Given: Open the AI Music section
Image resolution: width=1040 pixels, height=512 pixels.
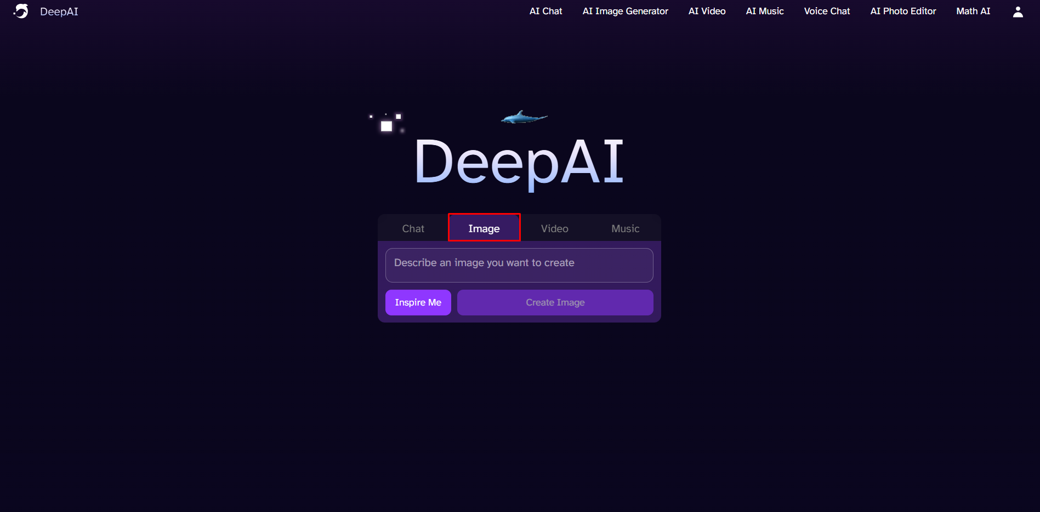Looking at the screenshot, I should pos(764,11).
